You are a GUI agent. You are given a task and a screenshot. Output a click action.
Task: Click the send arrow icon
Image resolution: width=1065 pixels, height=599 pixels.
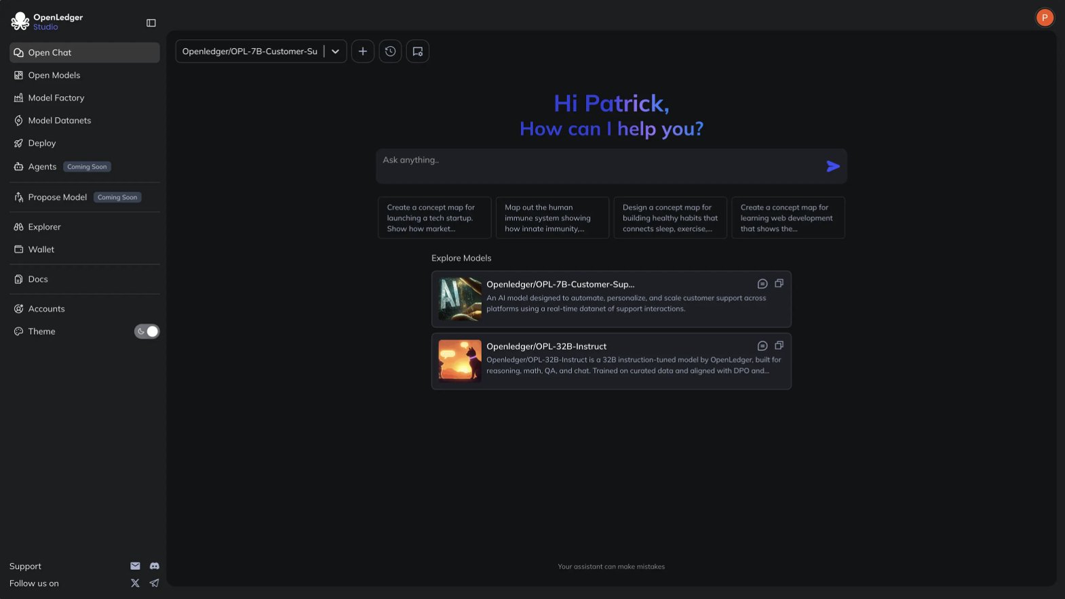[x=833, y=167]
